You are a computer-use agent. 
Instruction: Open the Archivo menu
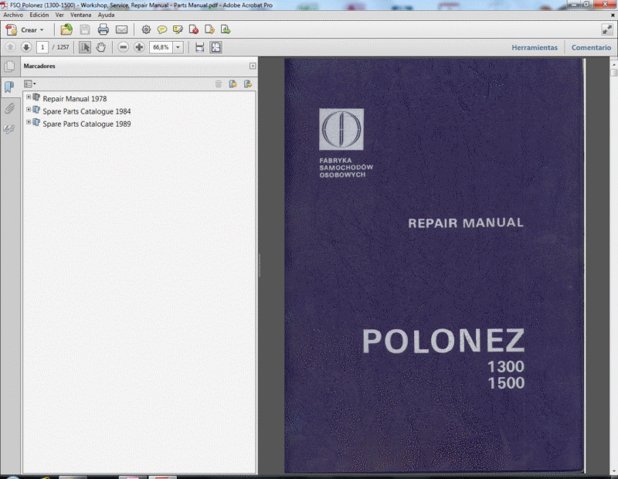click(13, 15)
